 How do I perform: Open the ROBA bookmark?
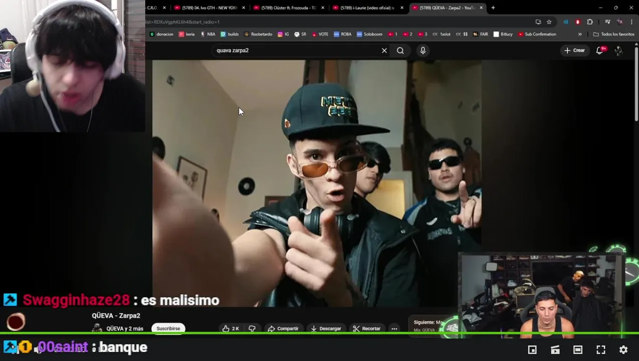(x=343, y=34)
